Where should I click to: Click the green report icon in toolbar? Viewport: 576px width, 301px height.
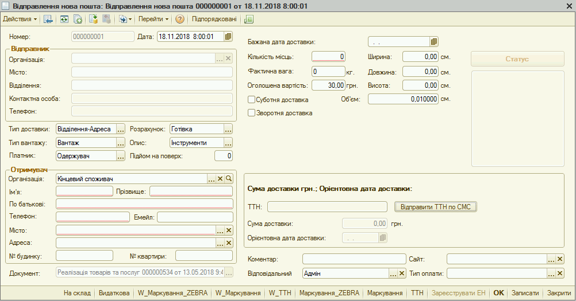[x=248, y=19]
